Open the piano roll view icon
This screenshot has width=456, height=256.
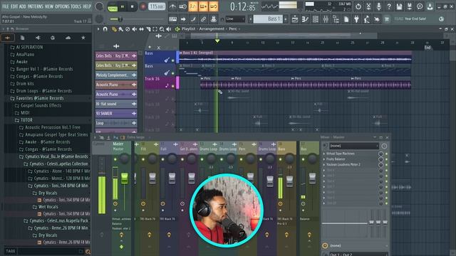pyautogui.click(x=305, y=19)
